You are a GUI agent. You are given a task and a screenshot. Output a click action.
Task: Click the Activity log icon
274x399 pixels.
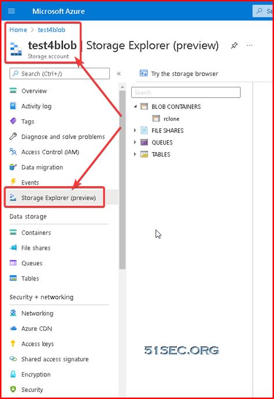[x=13, y=106]
